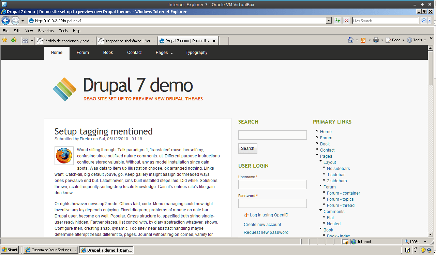Stop loading using the red X icon

[346, 20]
